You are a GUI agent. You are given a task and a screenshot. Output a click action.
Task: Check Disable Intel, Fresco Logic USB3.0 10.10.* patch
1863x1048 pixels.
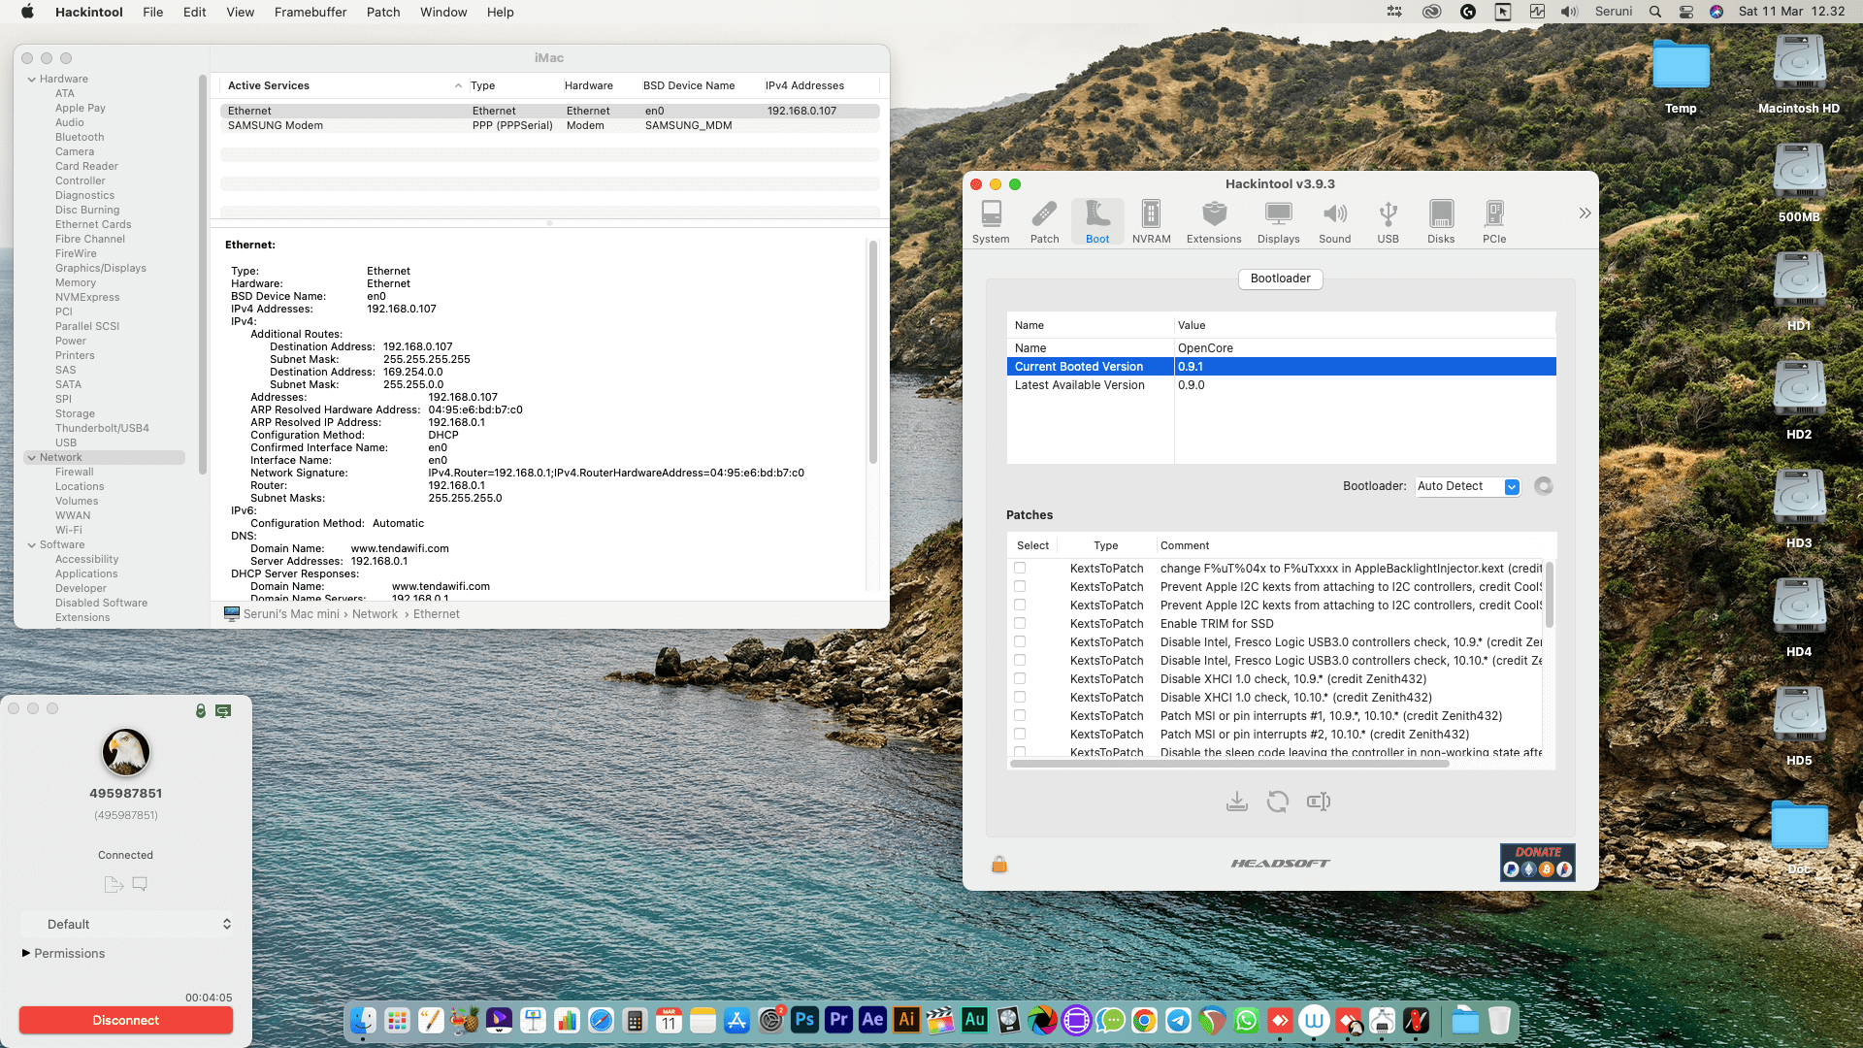(x=1020, y=660)
